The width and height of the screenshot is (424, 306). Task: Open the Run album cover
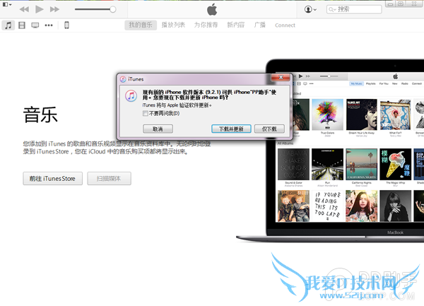(x=327, y=165)
